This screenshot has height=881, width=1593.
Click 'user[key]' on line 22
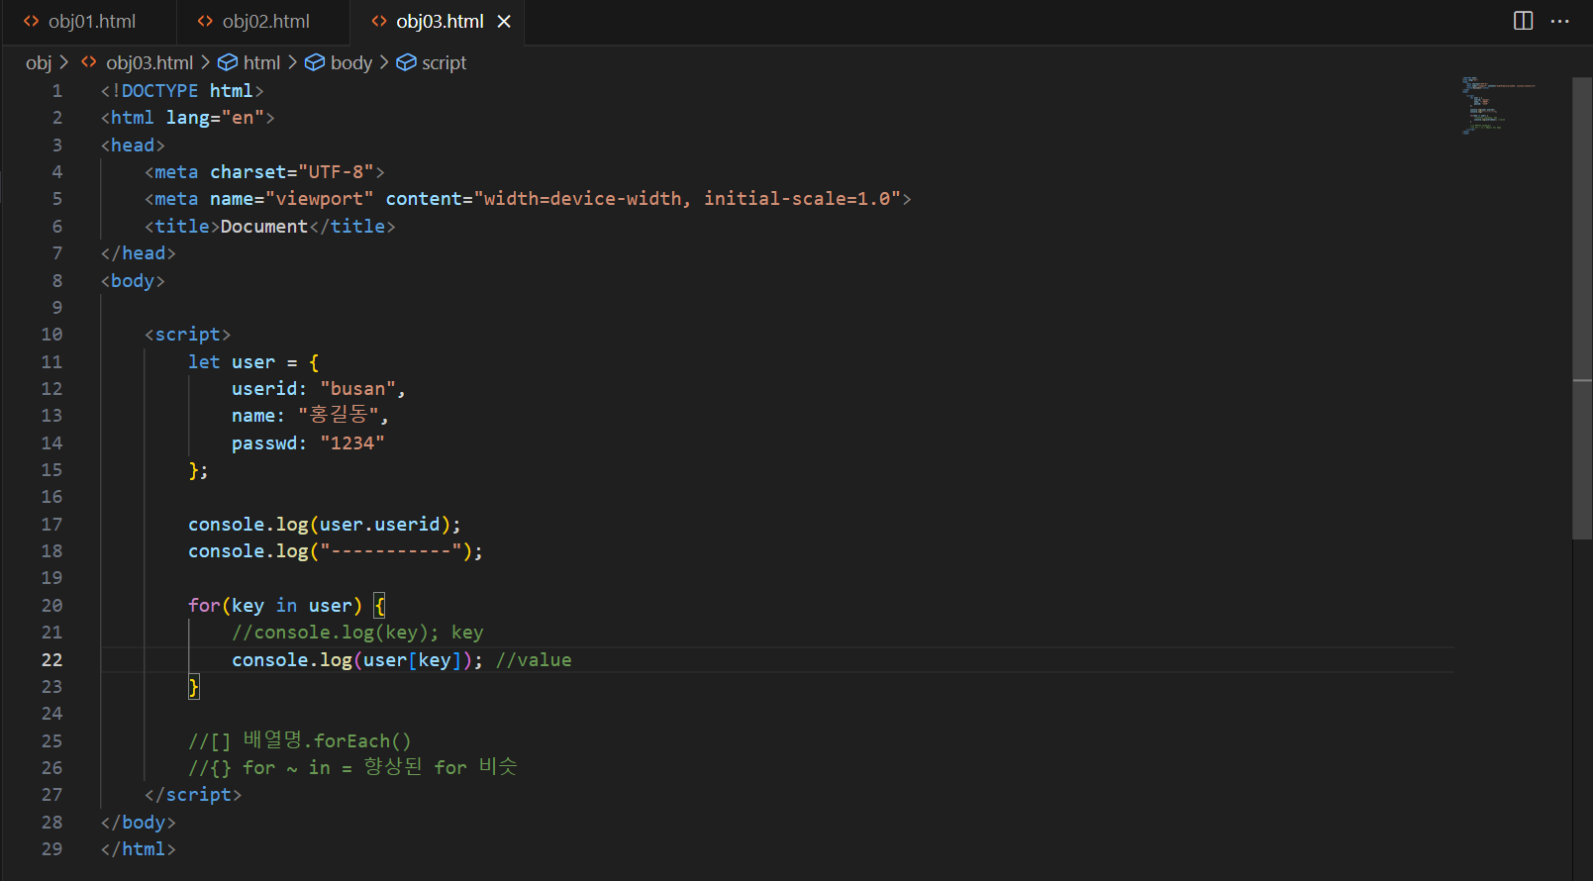[x=412, y=660]
